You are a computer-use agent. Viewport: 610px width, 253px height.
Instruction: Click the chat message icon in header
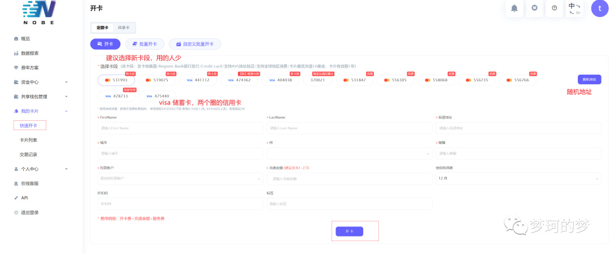[x=534, y=8]
